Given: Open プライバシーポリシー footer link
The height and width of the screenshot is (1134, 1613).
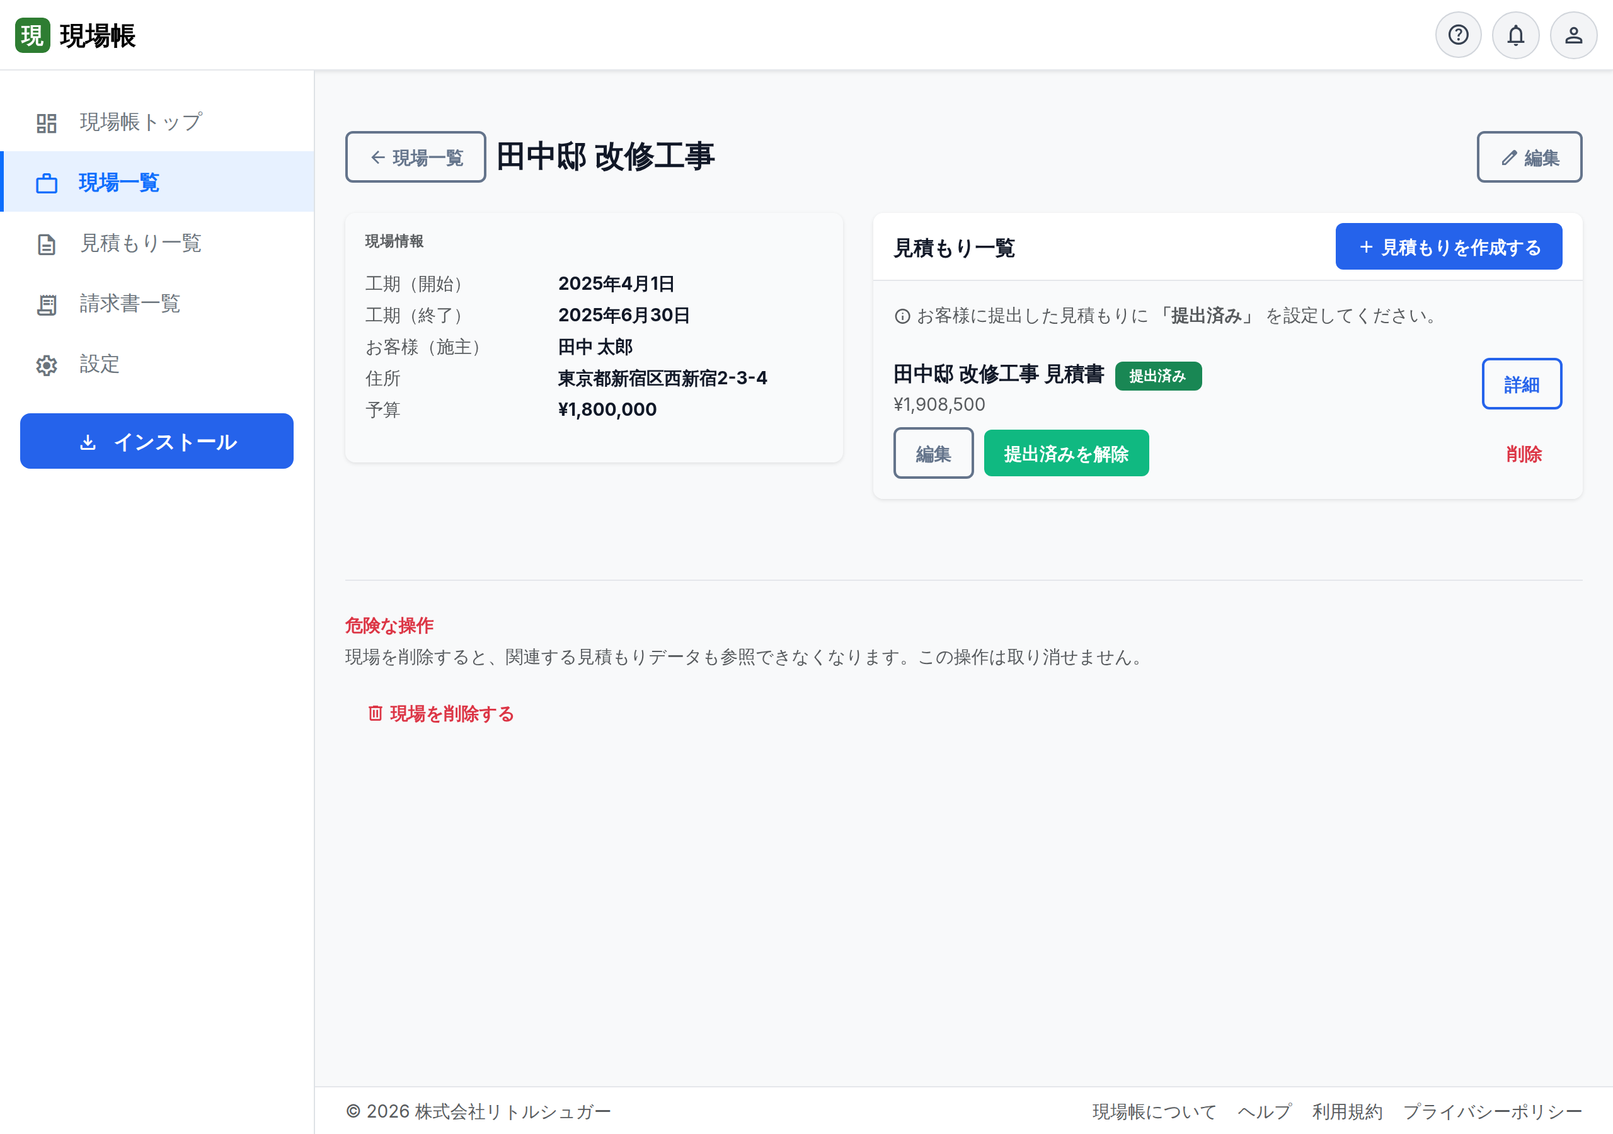Looking at the screenshot, I should point(1492,1111).
